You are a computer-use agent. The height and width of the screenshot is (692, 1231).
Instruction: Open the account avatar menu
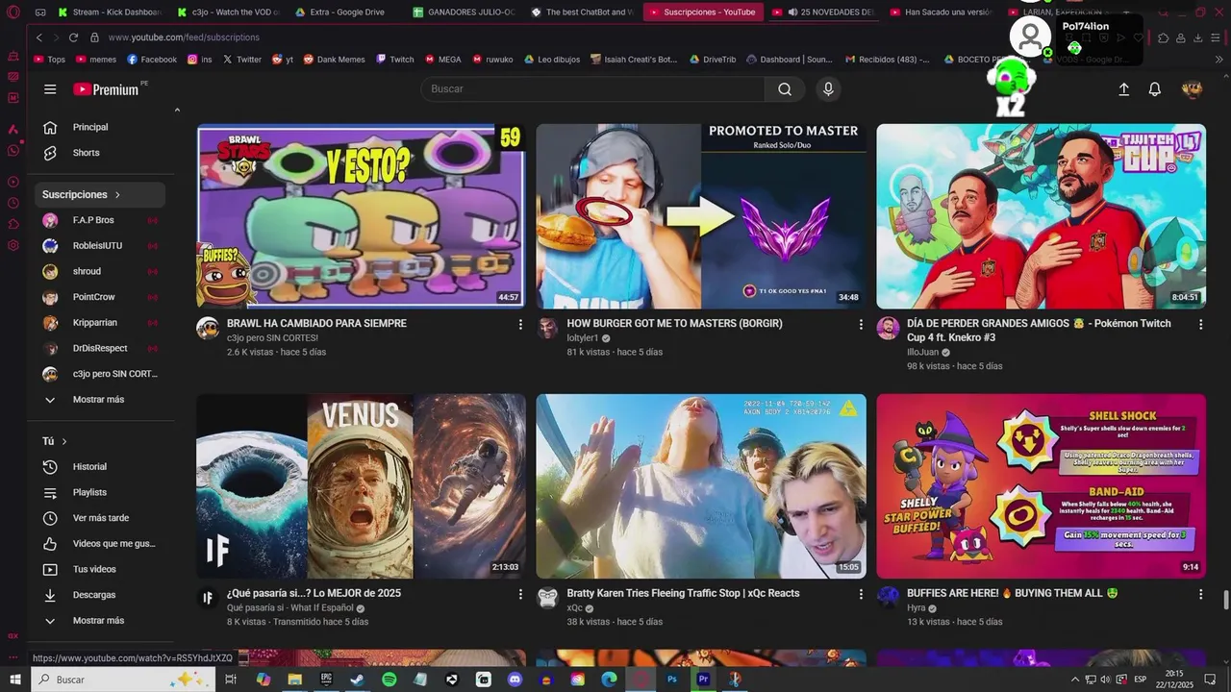point(1192,89)
